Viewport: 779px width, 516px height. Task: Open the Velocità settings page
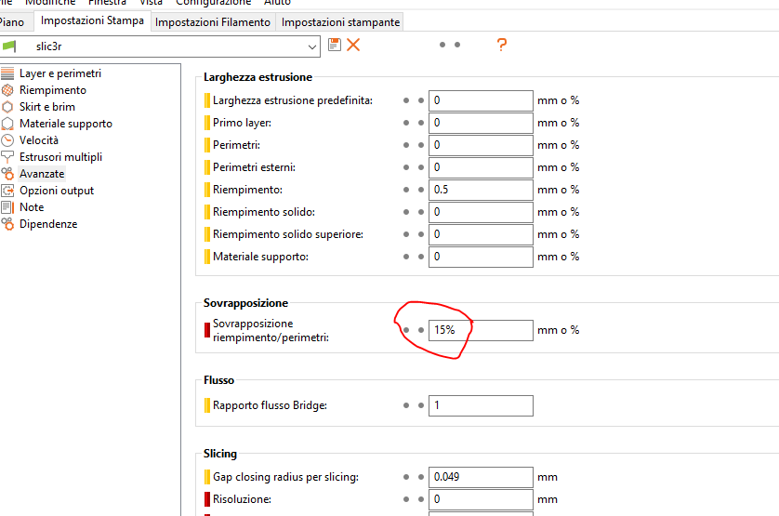(38, 140)
